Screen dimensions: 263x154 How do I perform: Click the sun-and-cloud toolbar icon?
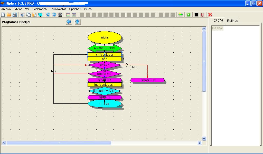pyautogui.click(x=181, y=15)
